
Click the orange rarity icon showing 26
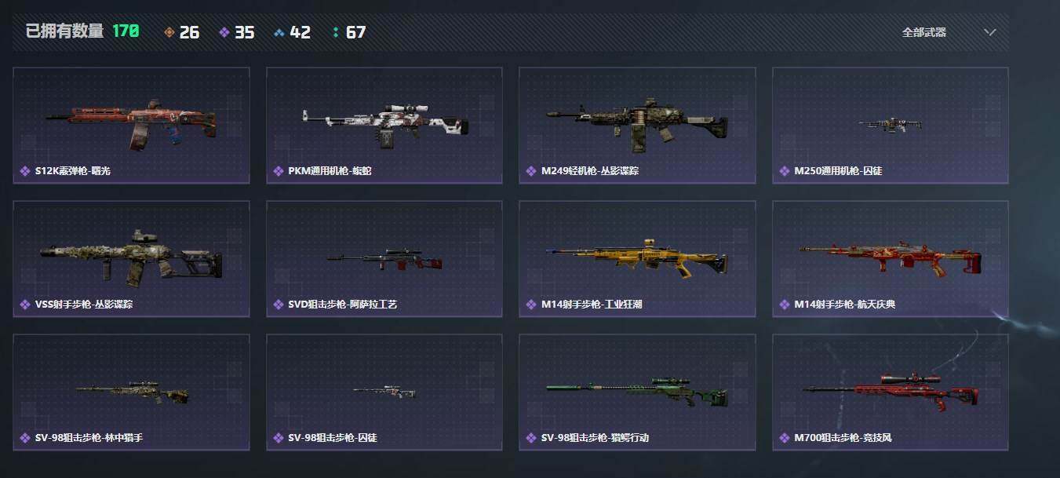(x=169, y=32)
